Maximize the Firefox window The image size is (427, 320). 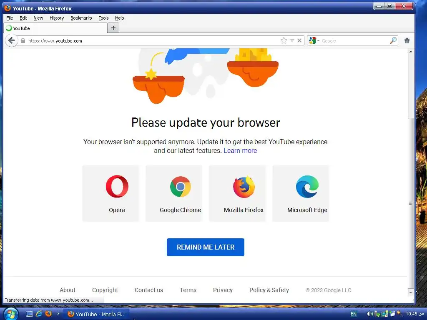389,6
